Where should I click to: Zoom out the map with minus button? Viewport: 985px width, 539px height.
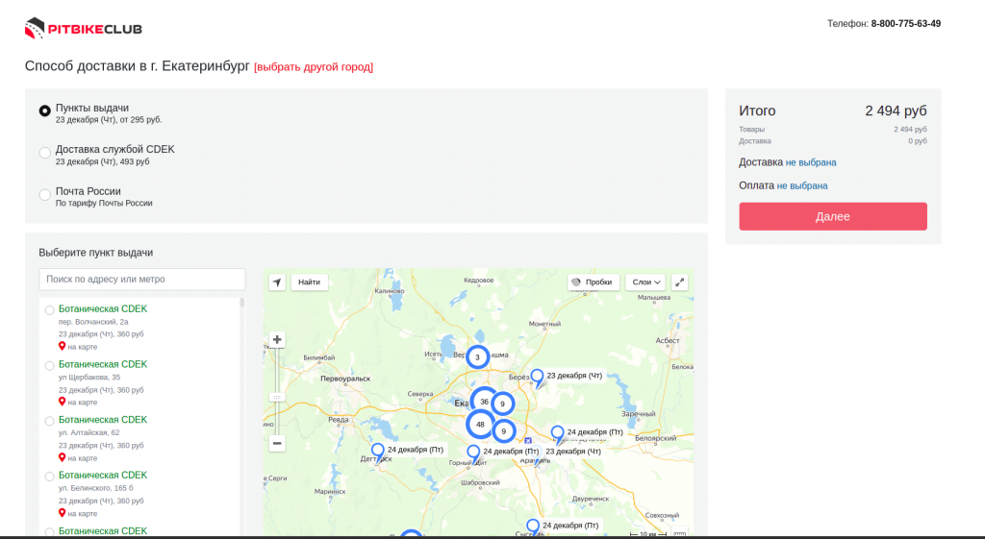click(277, 443)
